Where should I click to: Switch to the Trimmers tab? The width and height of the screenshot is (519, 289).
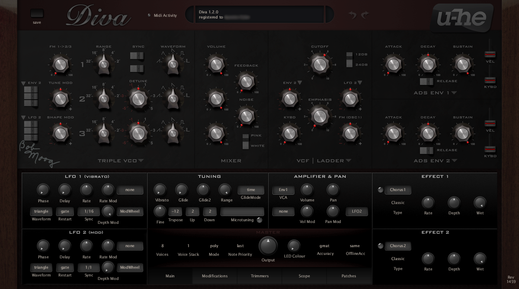259,276
